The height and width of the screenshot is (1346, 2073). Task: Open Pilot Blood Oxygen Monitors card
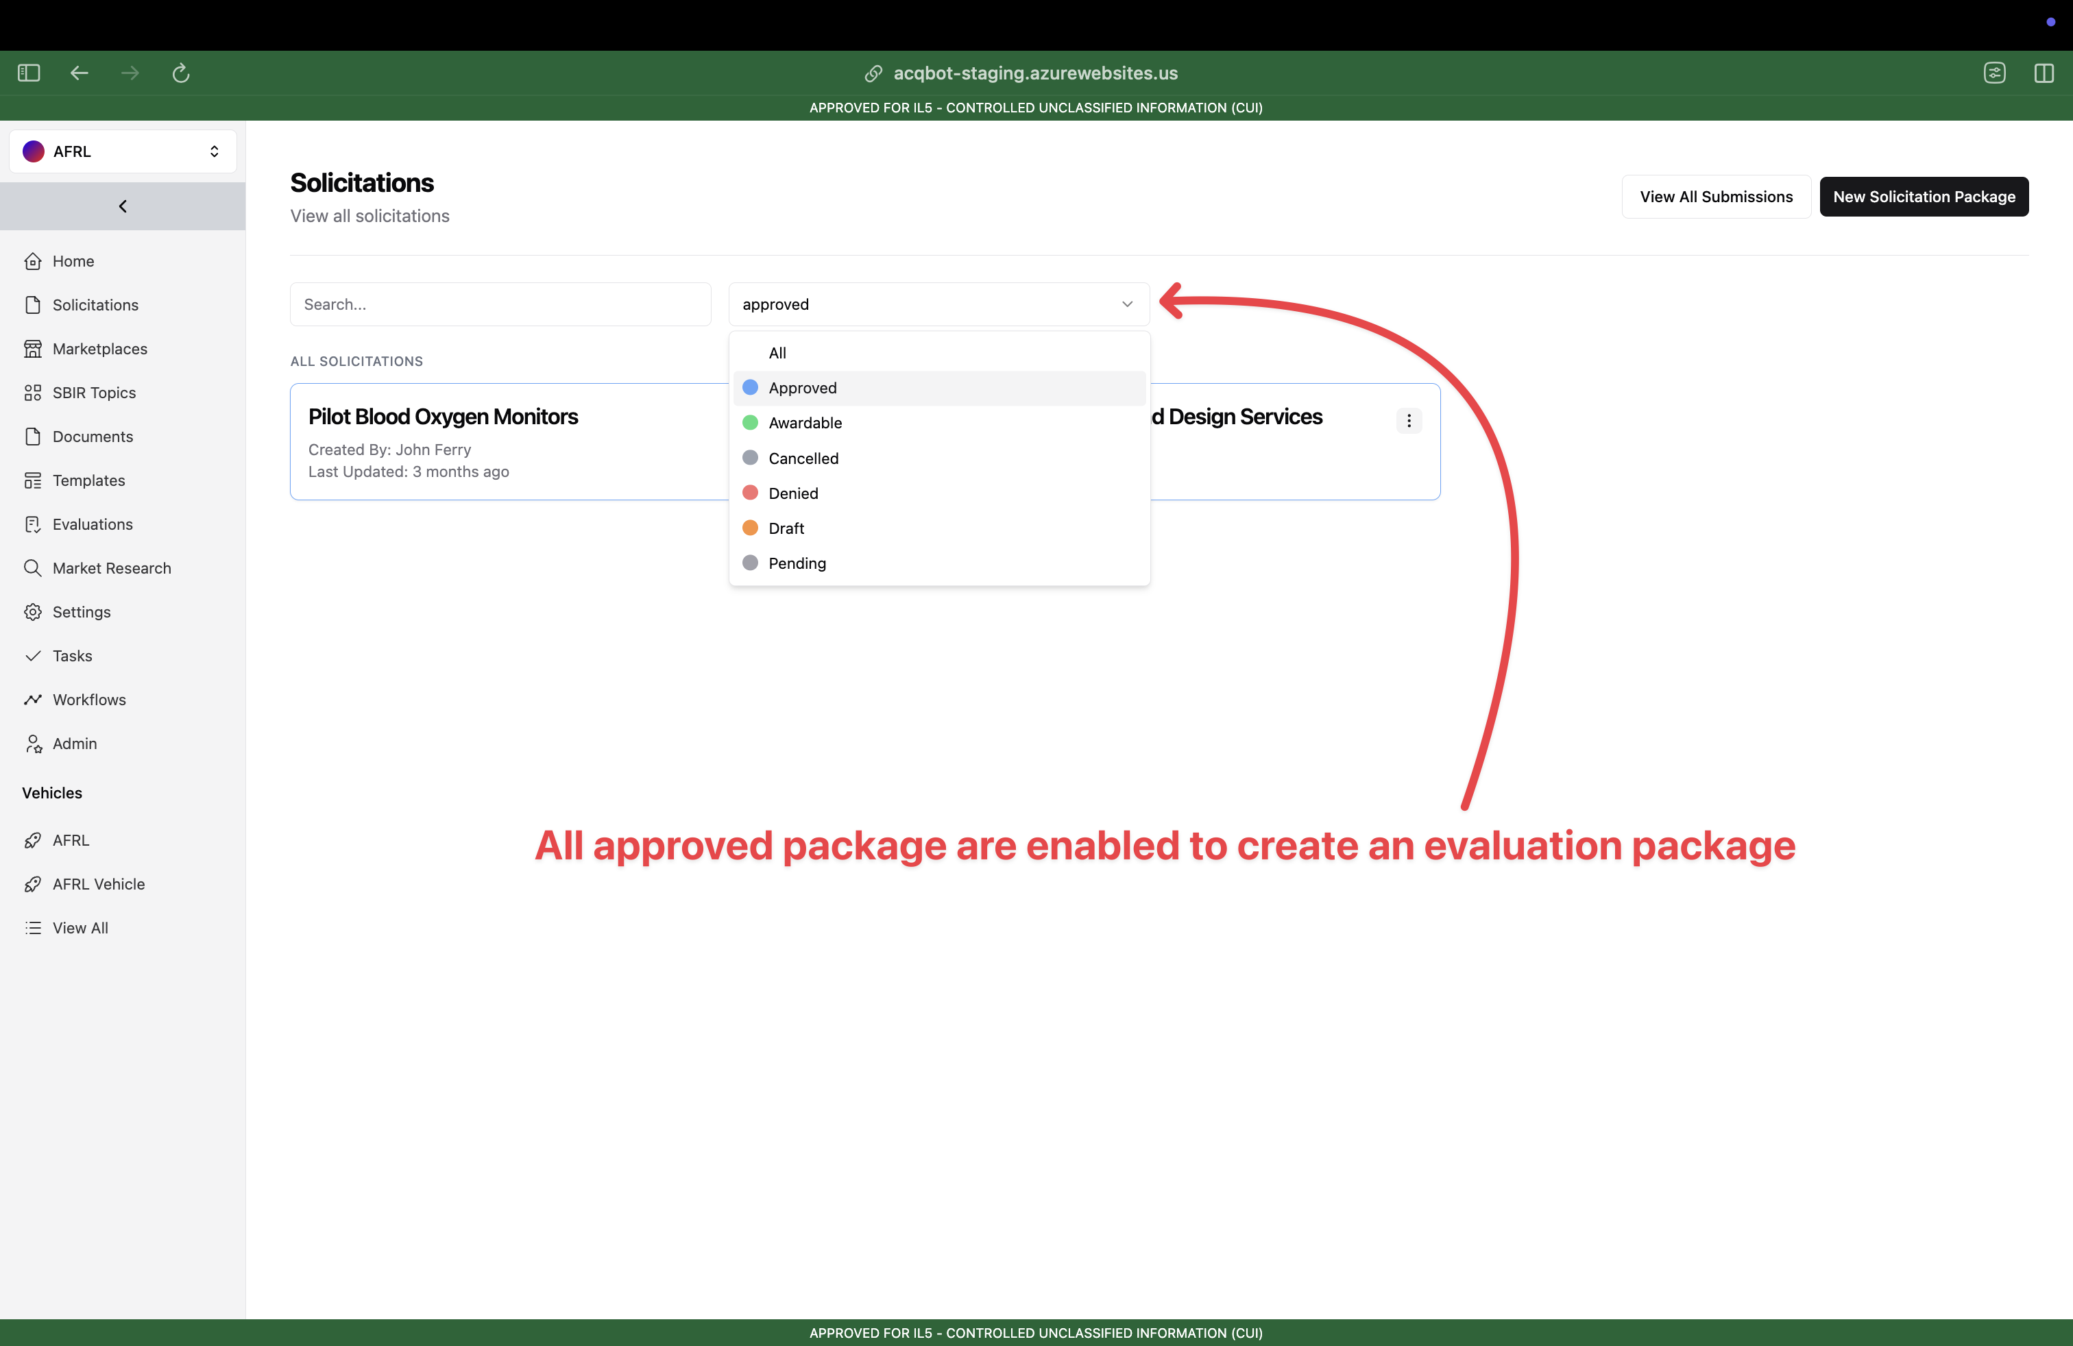(x=509, y=441)
